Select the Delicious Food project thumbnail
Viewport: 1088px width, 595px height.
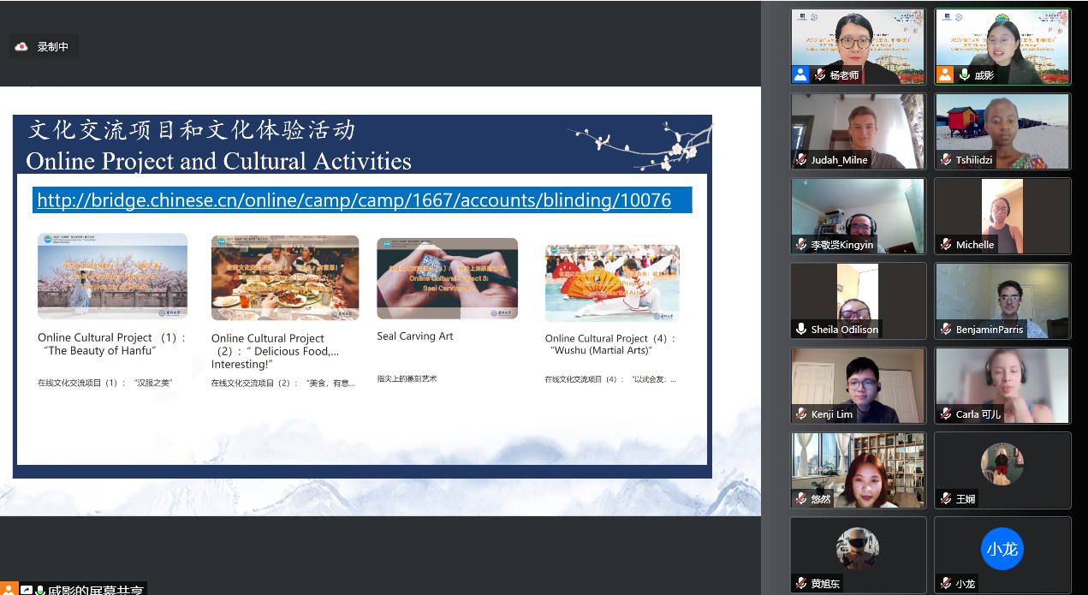[285, 277]
